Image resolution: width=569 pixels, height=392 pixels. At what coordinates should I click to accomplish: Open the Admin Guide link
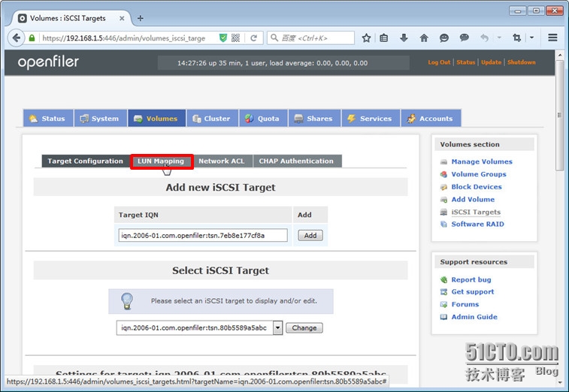(x=474, y=317)
